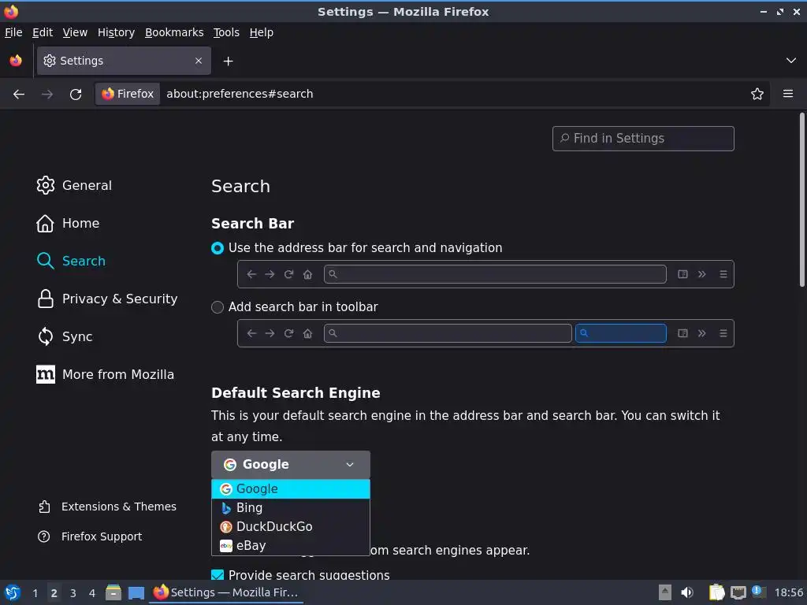Switch to workspace 2
This screenshot has width=807, height=605.
[54, 593]
